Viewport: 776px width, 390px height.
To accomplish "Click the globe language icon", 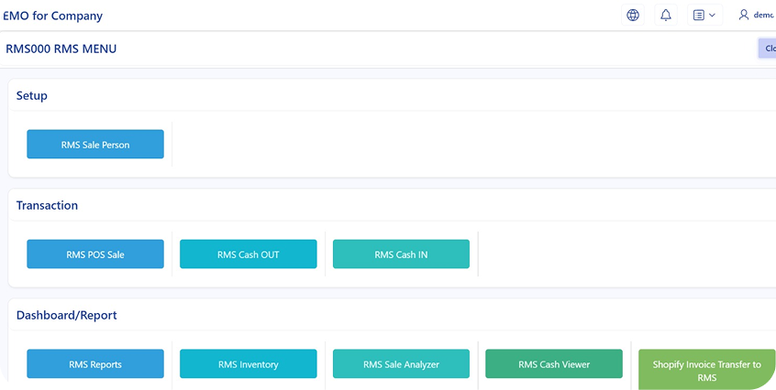I will click(633, 16).
